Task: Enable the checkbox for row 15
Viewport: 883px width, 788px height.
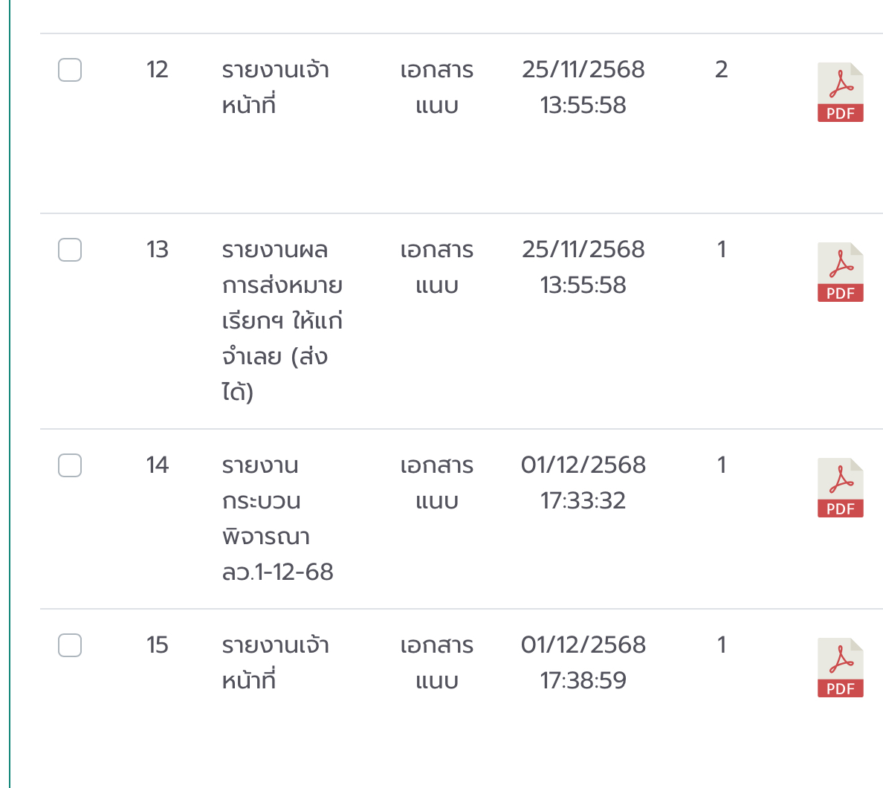Action: pyautogui.click(x=70, y=645)
